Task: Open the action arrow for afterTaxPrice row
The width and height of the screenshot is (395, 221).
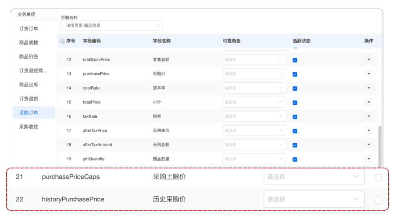Action: (369, 130)
